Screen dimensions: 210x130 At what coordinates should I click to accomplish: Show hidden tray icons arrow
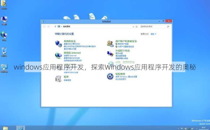click(x=178, y=129)
